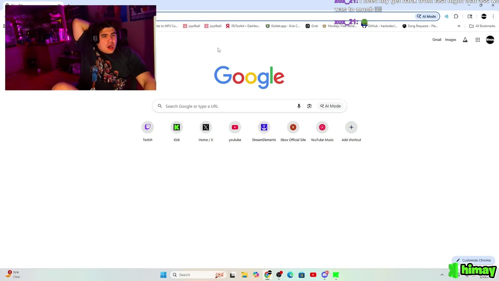The height and width of the screenshot is (281, 499).
Task: Open the YouTube app in the taskbar
Action: click(x=313, y=275)
